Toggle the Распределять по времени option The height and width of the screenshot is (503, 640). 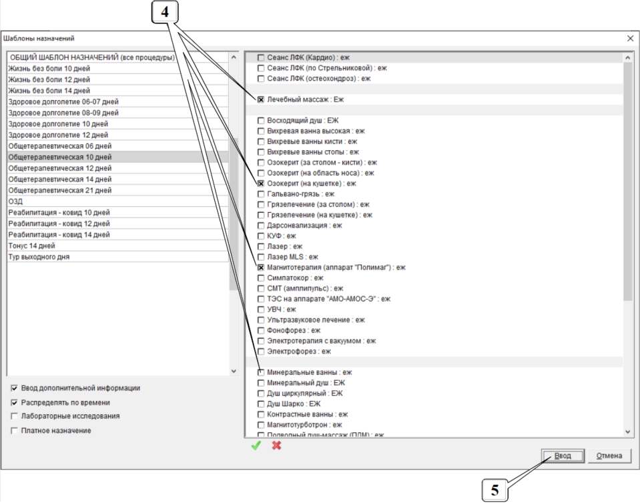click(15, 403)
